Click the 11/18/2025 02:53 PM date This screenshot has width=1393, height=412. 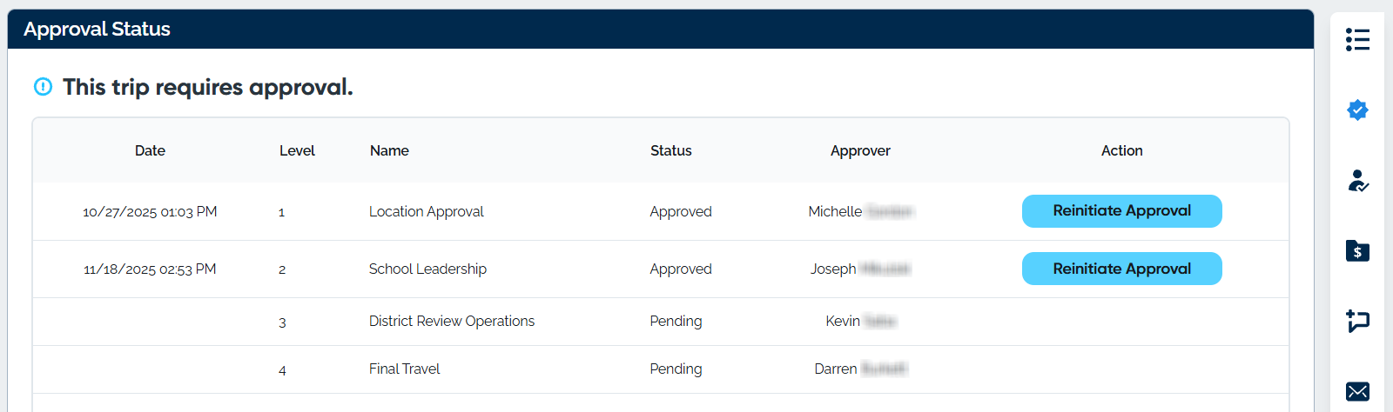(150, 269)
